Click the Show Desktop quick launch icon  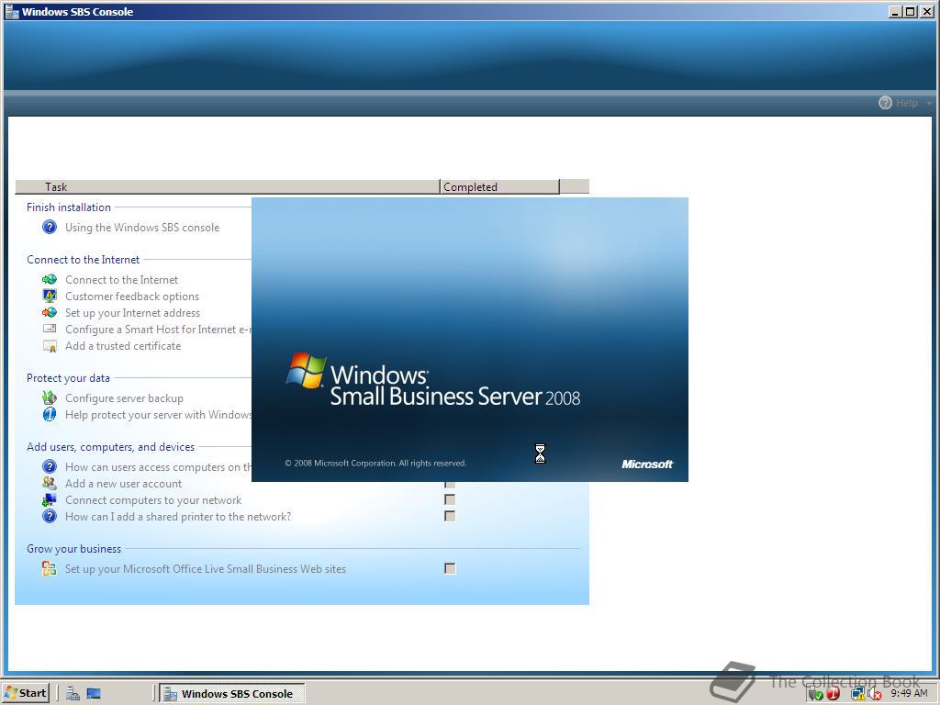click(x=94, y=693)
